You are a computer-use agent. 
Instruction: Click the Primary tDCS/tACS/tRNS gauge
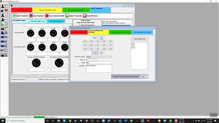36,63
